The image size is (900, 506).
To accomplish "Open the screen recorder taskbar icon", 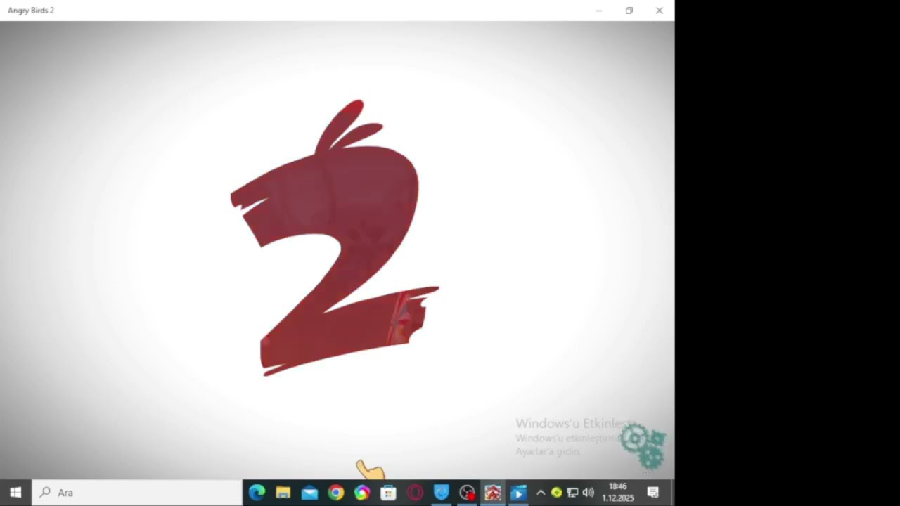I will (467, 493).
